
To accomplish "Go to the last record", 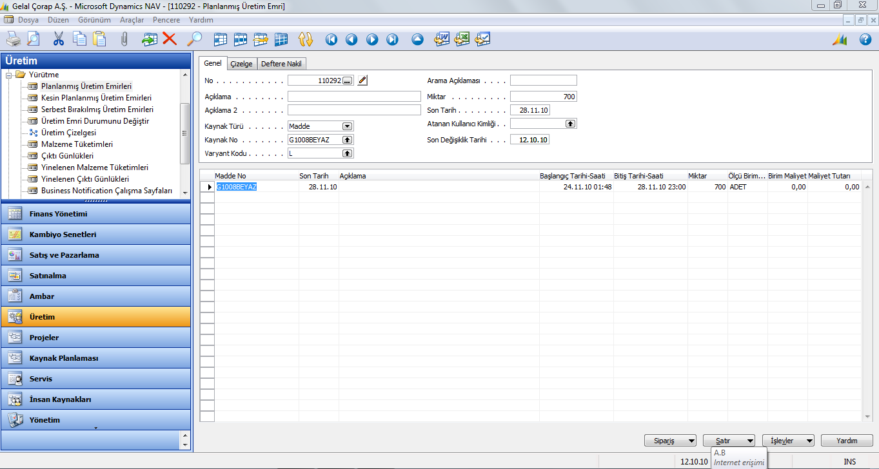I will coord(392,39).
